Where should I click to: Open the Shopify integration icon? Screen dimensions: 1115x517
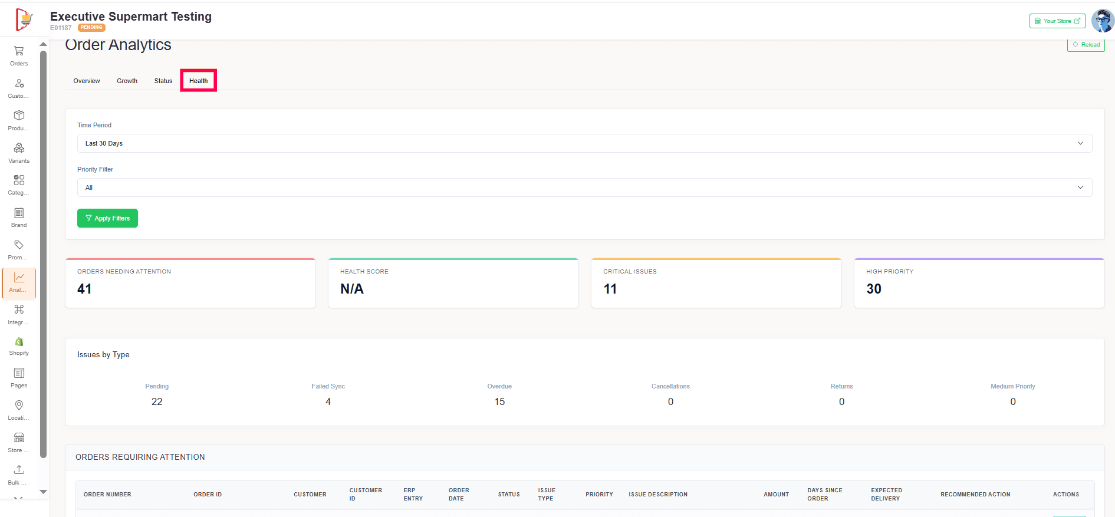click(x=19, y=342)
